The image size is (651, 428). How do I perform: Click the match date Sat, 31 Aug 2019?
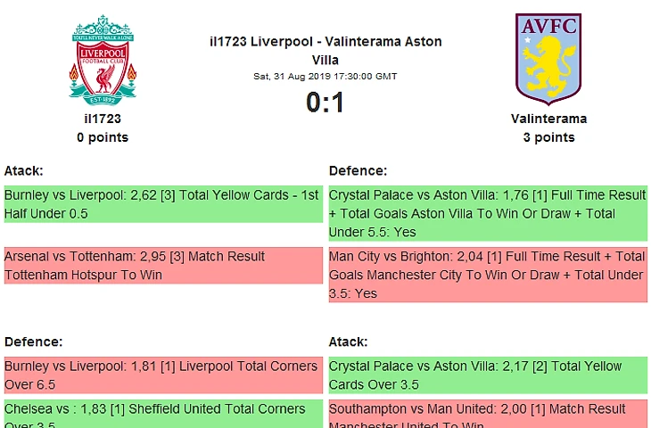pos(325,76)
